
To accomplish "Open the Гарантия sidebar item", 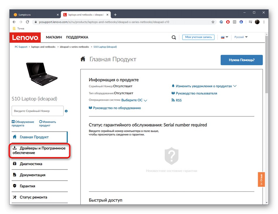I will click(x=40, y=186).
